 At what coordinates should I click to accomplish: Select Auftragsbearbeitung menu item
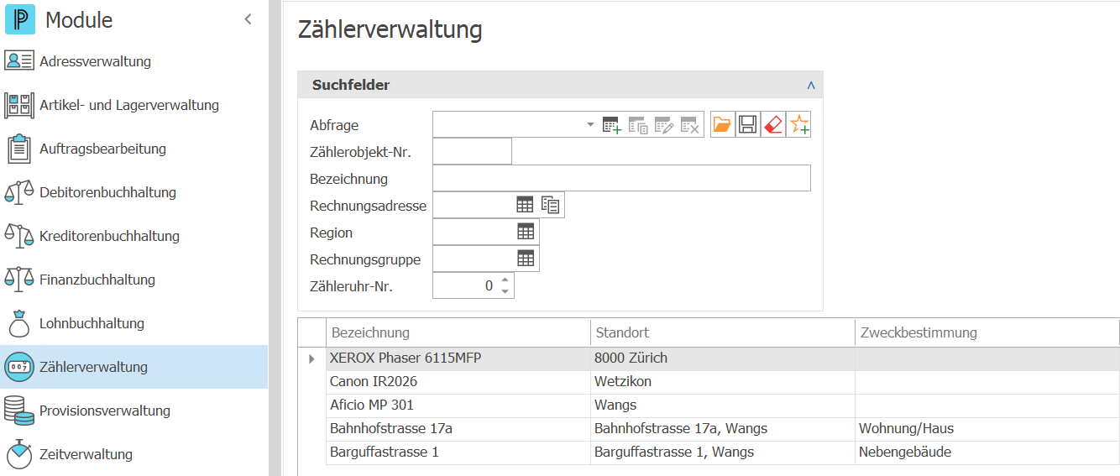134,149
